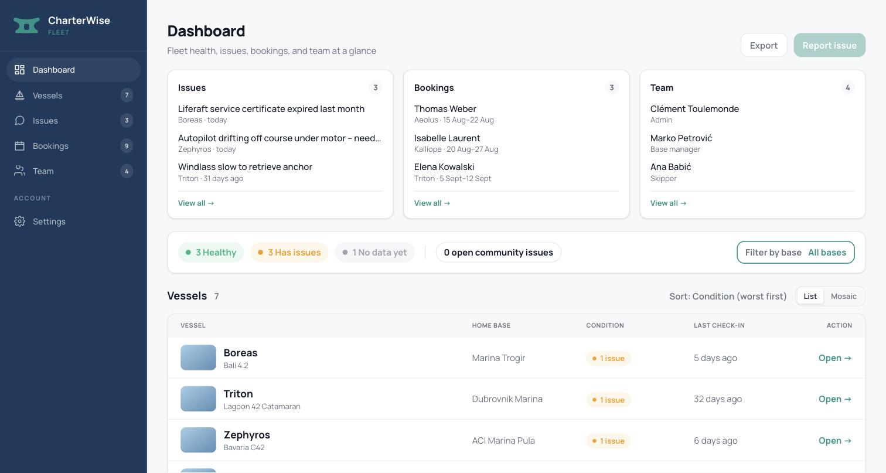Click the Zephyros vessel thumbnail
Image resolution: width=886 pixels, height=473 pixels.
(x=198, y=440)
